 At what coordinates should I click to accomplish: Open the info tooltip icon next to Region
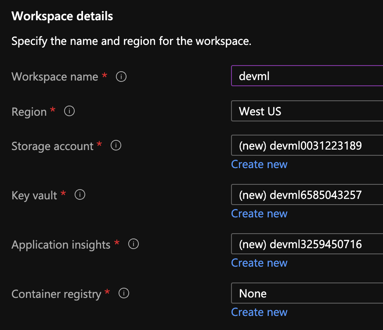pos(69,111)
